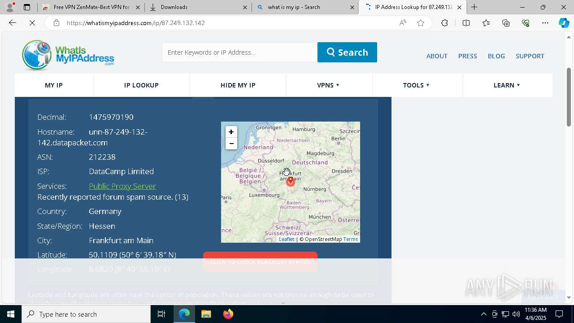
Task: Select MY IP navigation item
Action: pos(54,85)
